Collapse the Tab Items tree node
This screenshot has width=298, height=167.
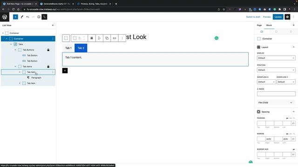tap(15, 66)
